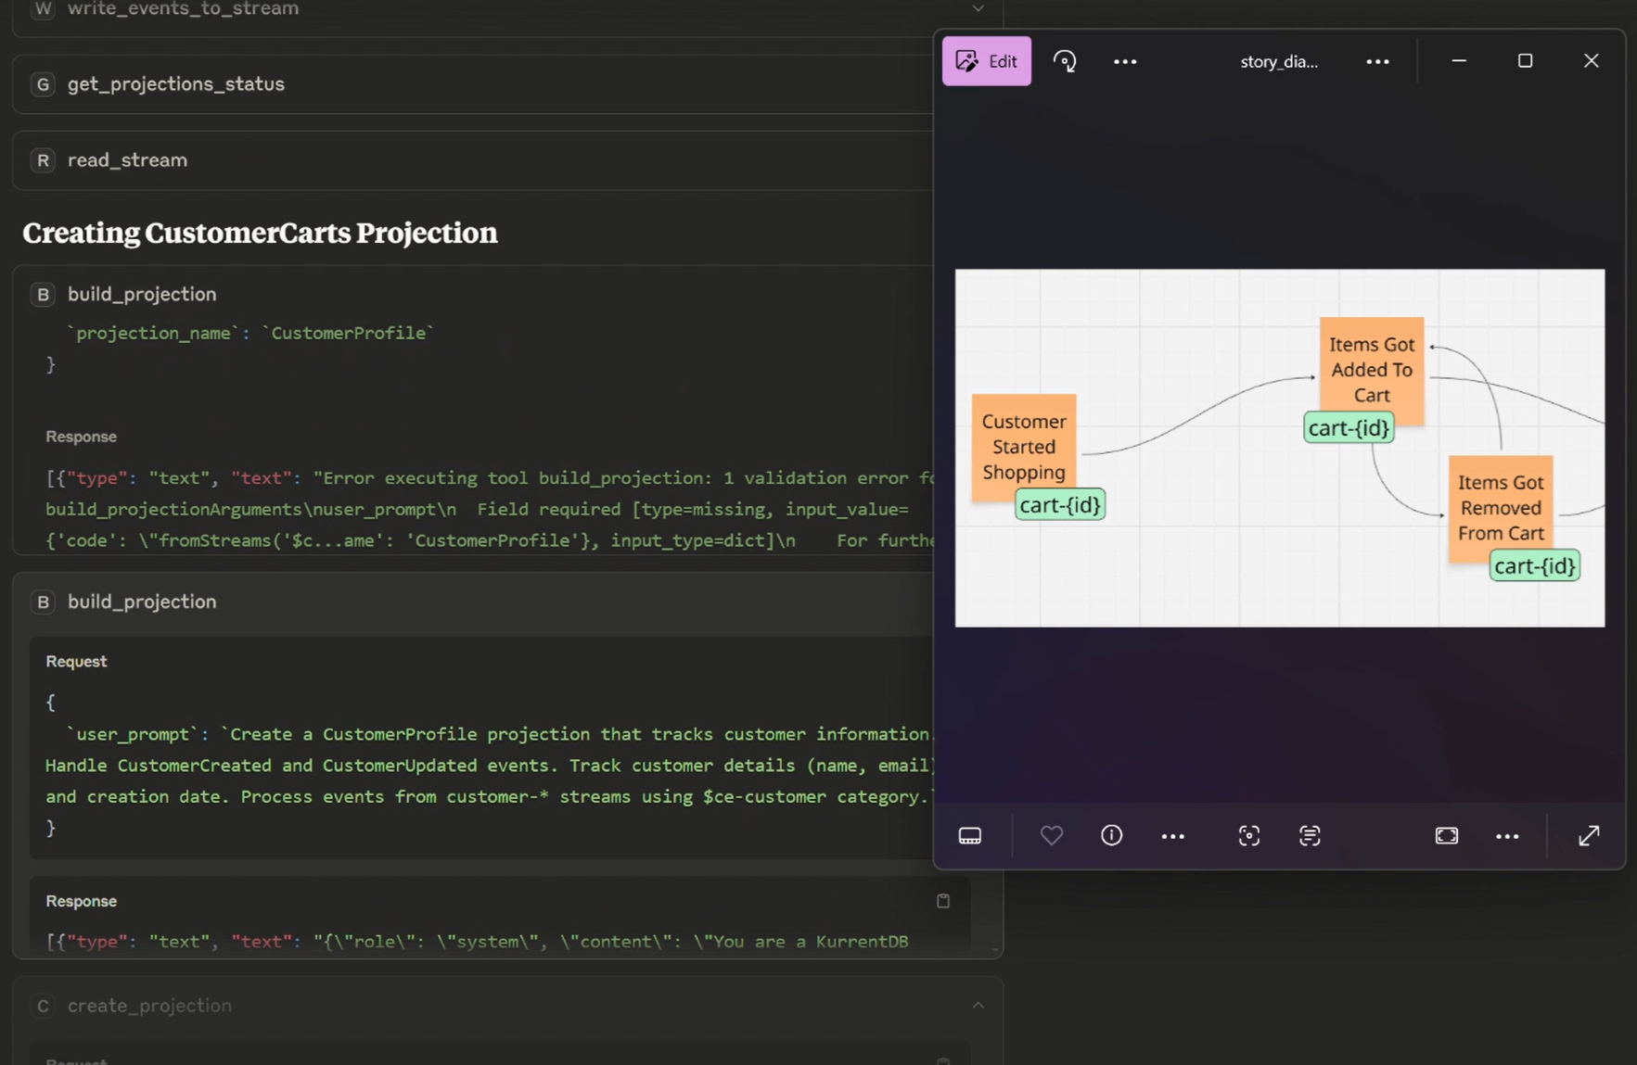Screen dimensions: 1637x1065
Task: Toggle fullscreen with the expand arrows
Action: (1589, 835)
